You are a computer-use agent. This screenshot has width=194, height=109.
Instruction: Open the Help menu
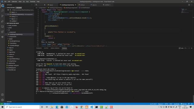click(x=38, y=2)
